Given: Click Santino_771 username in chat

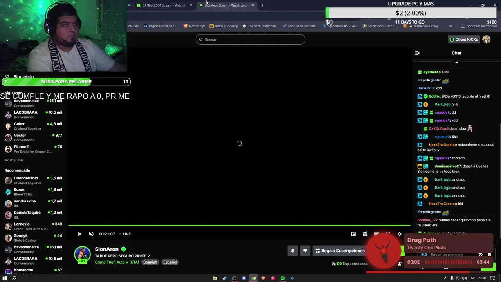Looking at the screenshot, I should (x=427, y=220).
